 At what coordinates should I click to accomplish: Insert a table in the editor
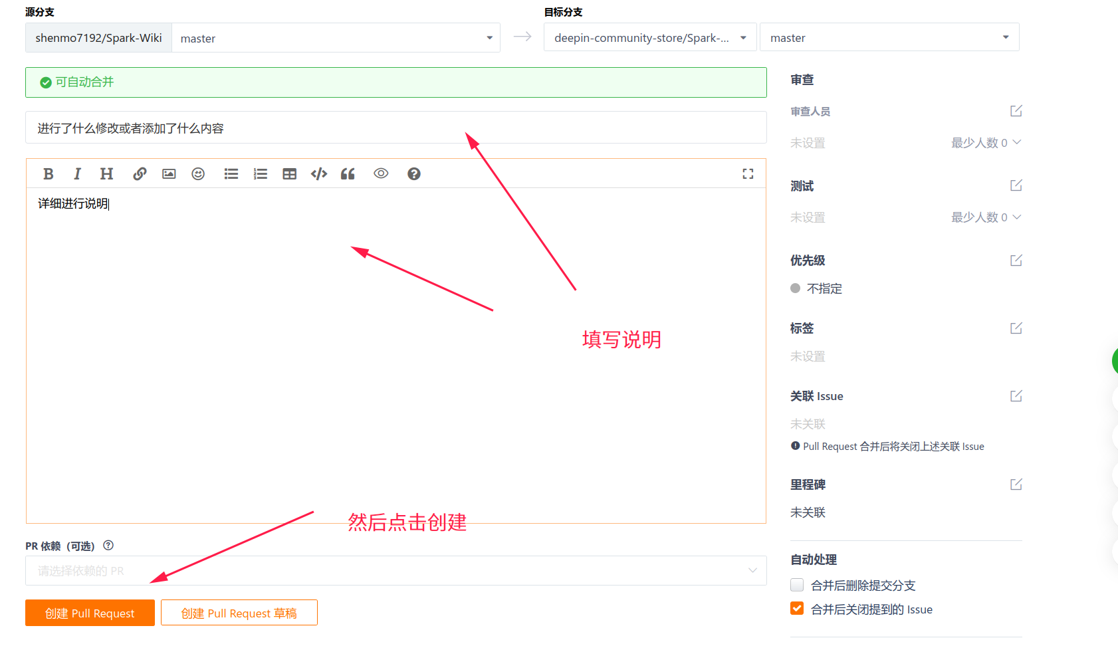(x=290, y=174)
